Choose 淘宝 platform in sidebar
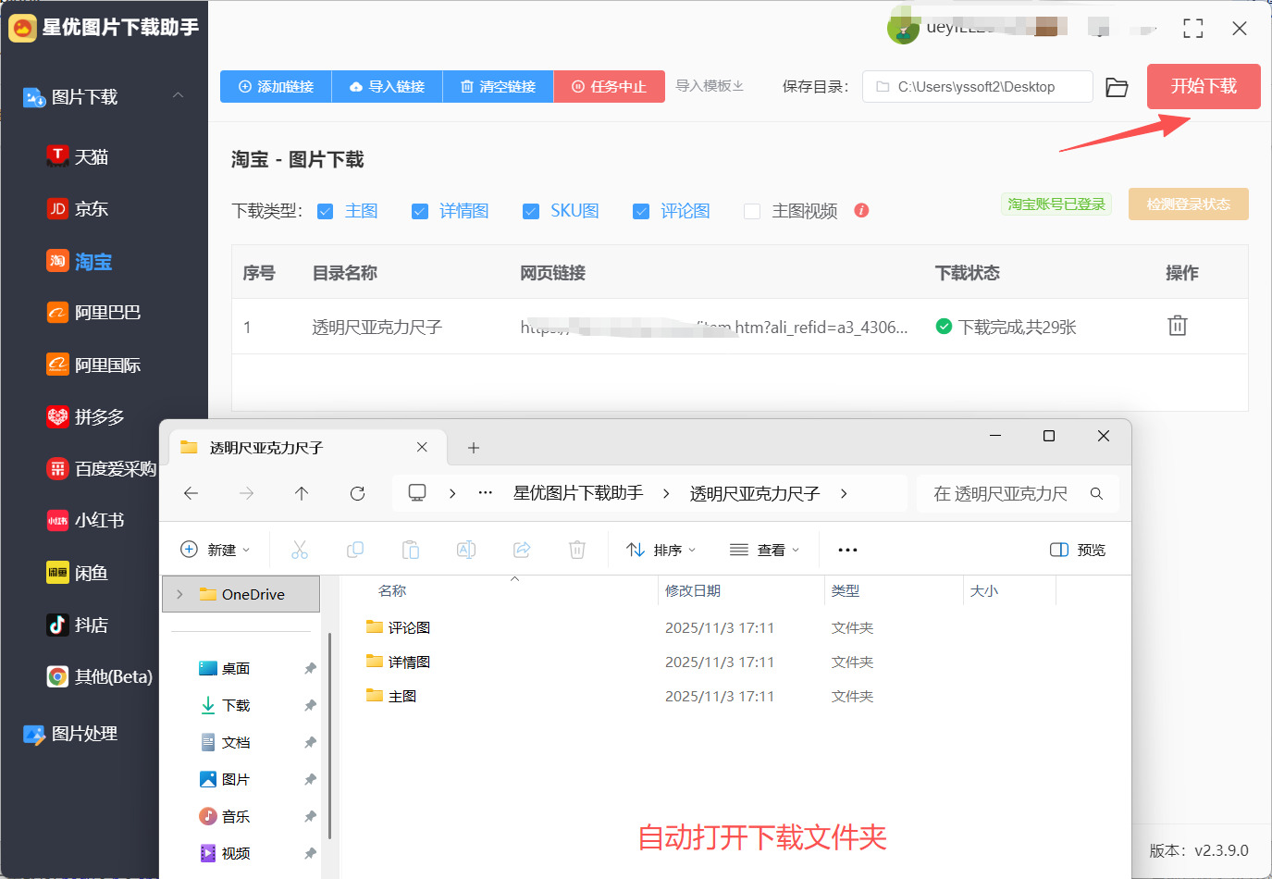The width and height of the screenshot is (1272, 879). pos(80,262)
